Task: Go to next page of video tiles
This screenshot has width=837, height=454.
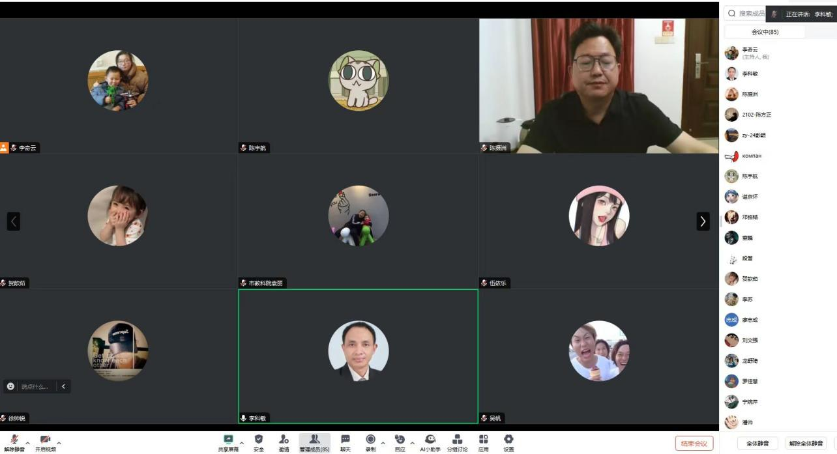Action: [703, 221]
